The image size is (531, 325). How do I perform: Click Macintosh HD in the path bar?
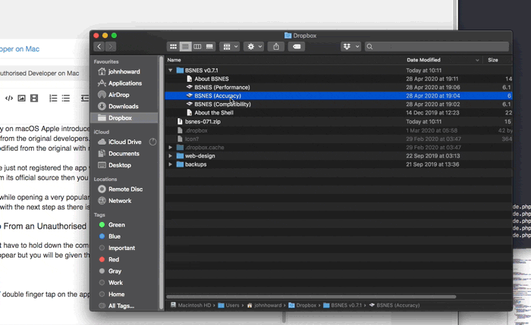(190, 305)
